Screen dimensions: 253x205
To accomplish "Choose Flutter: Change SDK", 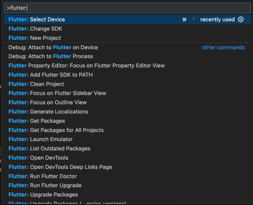I will click(x=127, y=29).
